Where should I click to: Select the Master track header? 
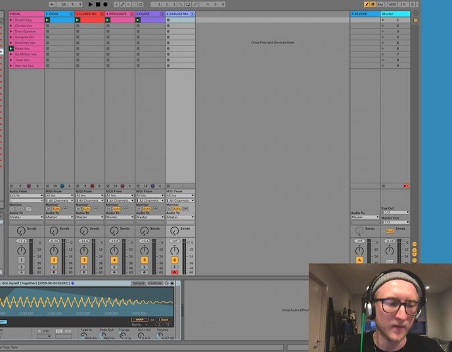pyautogui.click(x=395, y=14)
